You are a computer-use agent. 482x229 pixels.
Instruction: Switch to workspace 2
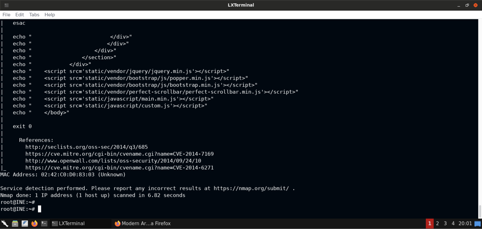pyautogui.click(x=437, y=223)
